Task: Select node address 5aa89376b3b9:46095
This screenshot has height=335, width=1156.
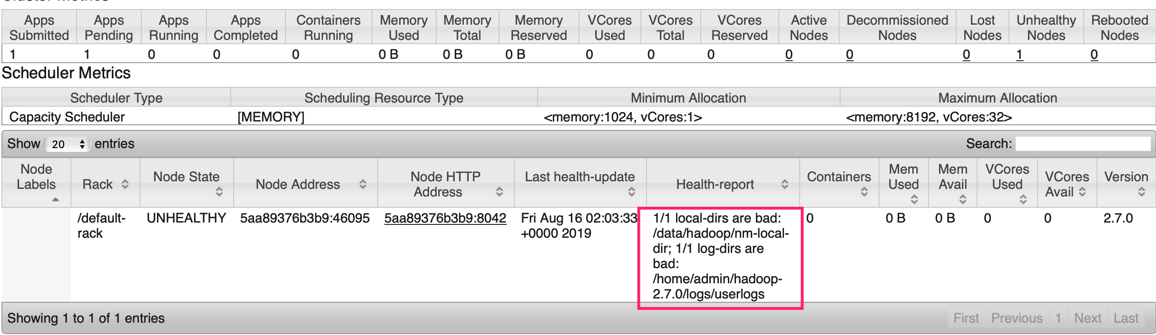Action: click(305, 218)
